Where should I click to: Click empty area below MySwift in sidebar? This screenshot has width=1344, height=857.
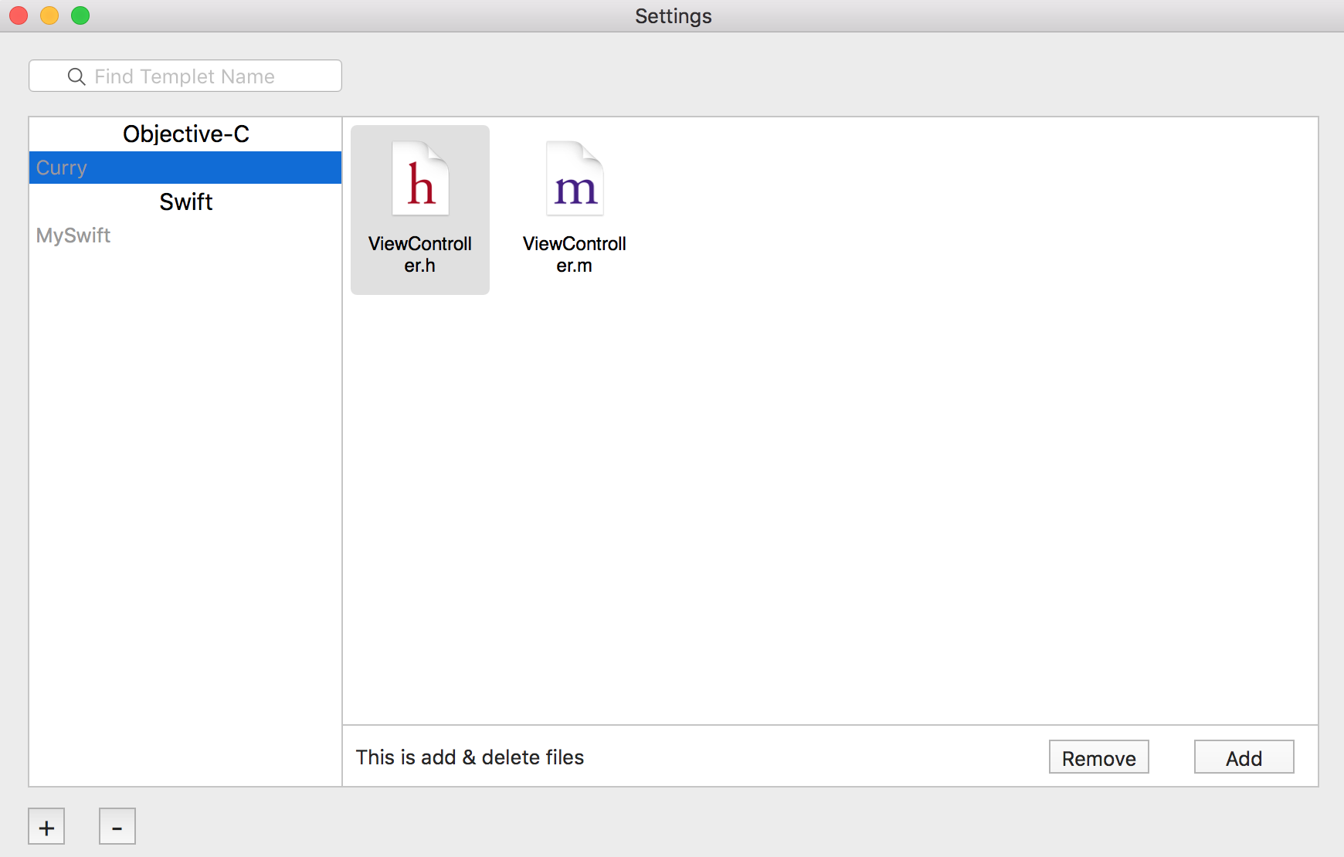(185, 502)
